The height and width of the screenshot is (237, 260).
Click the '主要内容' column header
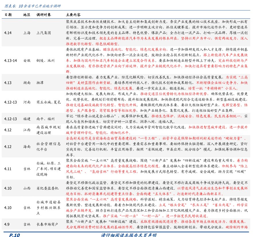[x=73, y=15]
